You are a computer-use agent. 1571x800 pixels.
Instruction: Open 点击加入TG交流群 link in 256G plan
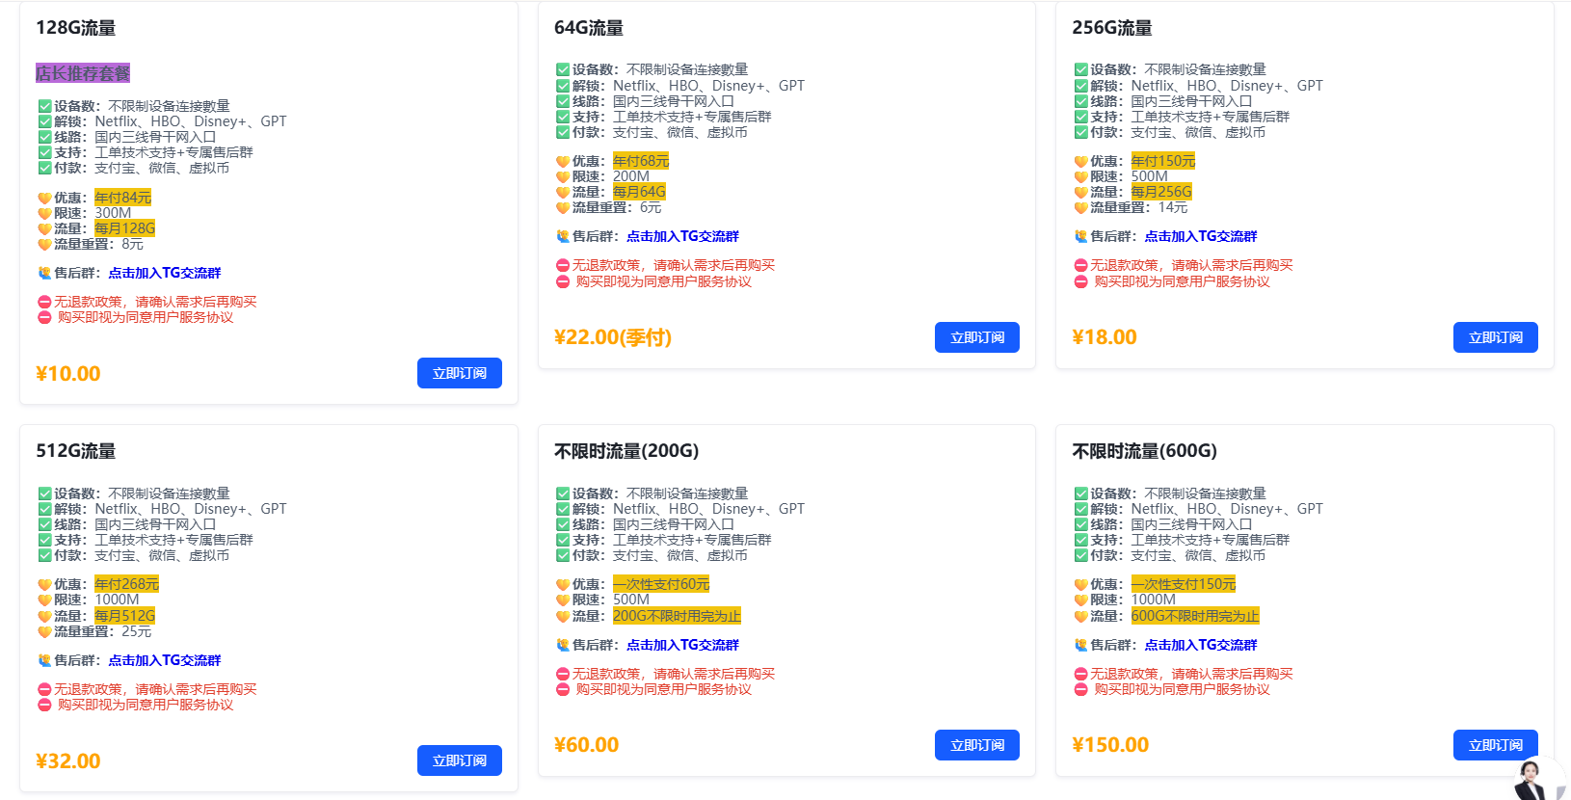coord(1201,236)
